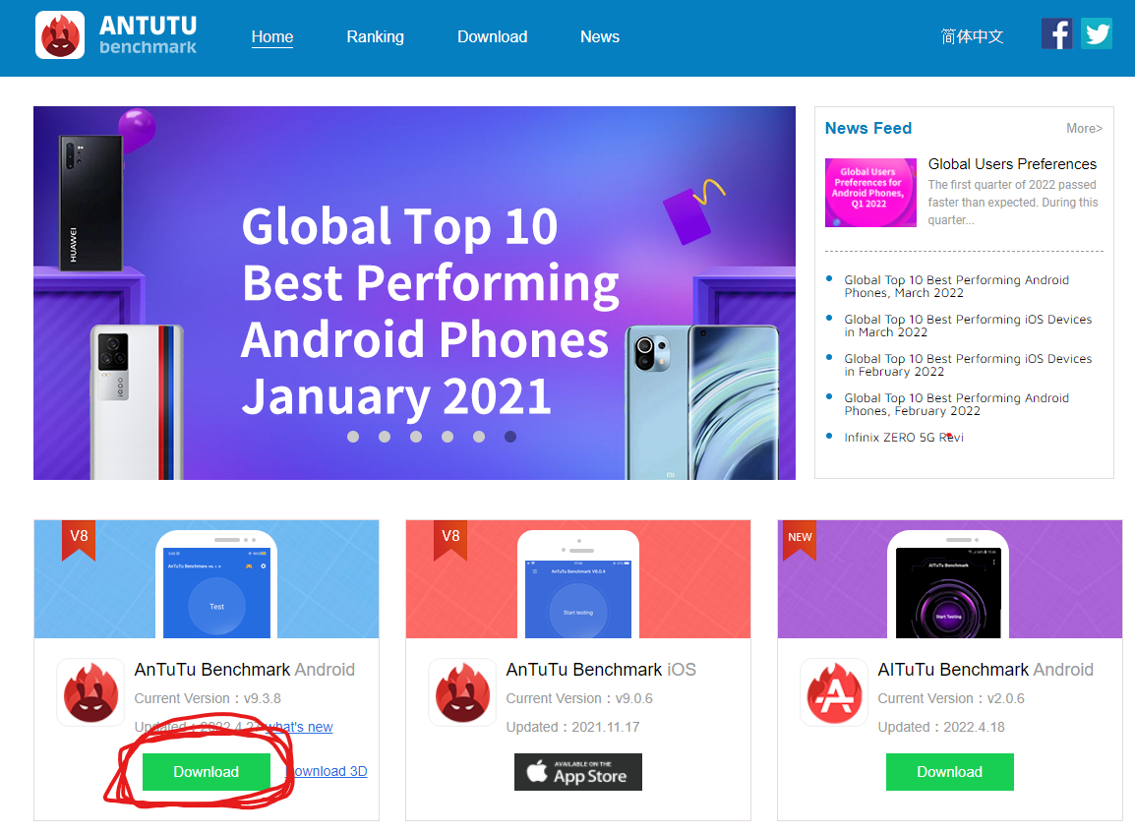
Task: Click AnTuTu Benchmark Android title
Action: click(x=245, y=670)
